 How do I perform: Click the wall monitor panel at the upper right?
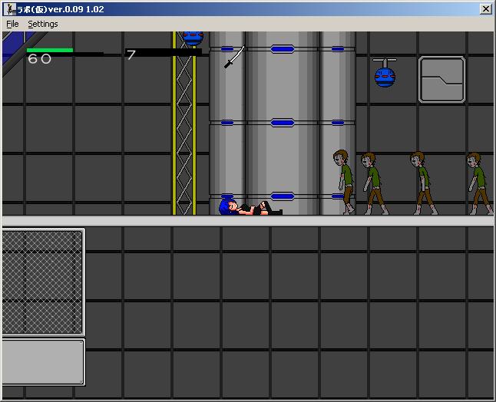click(x=441, y=80)
